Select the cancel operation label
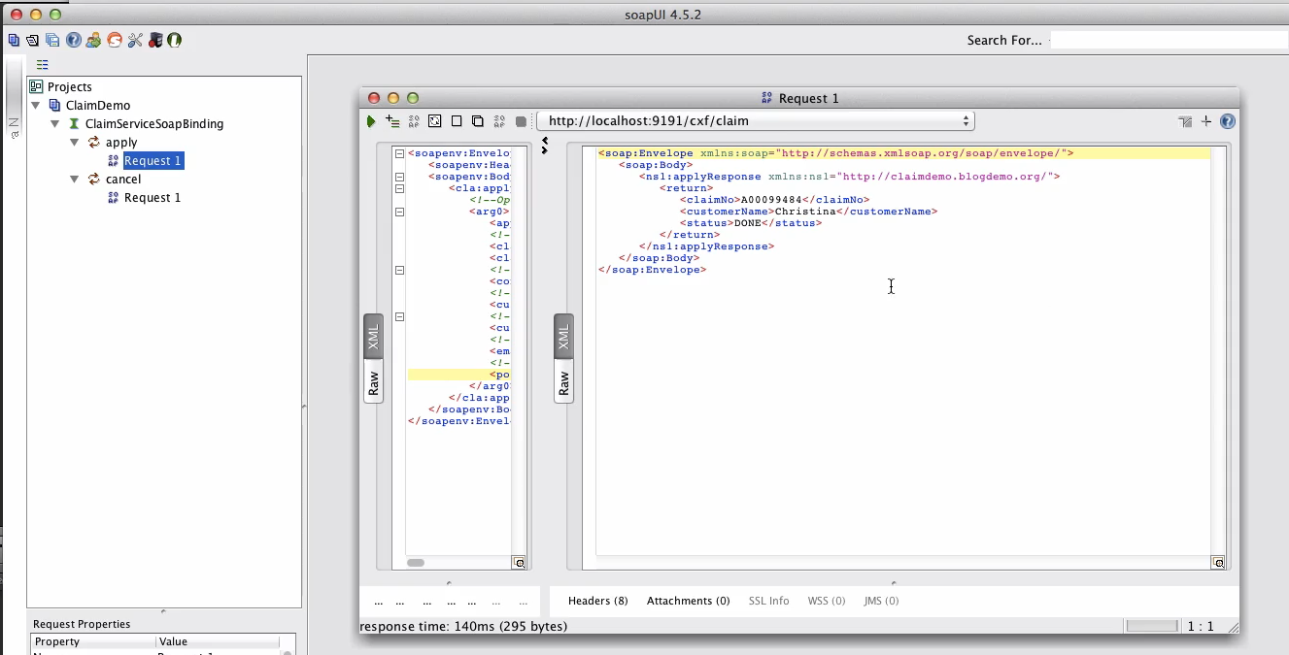1289x655 pixels. [x=123, y=179]
